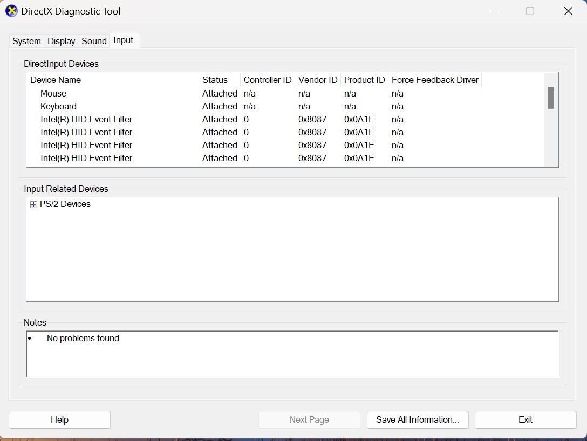Select the Input tab

click(x=124, y=40)
